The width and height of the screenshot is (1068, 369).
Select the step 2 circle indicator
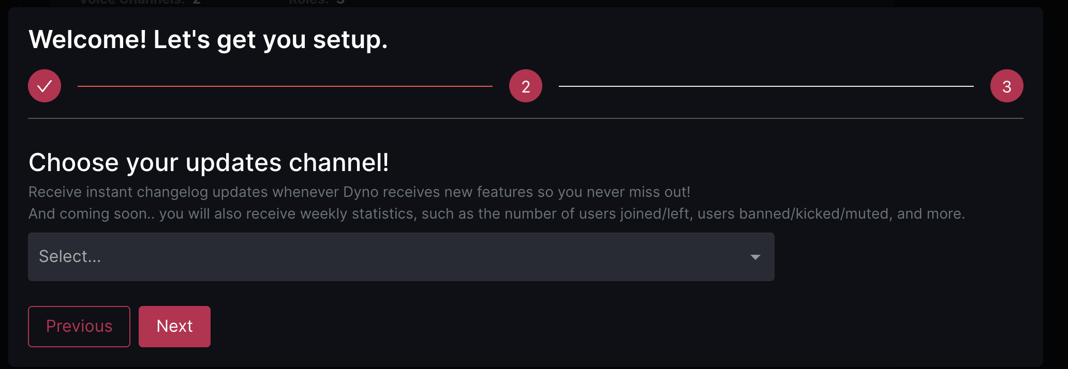pos(526,86)
